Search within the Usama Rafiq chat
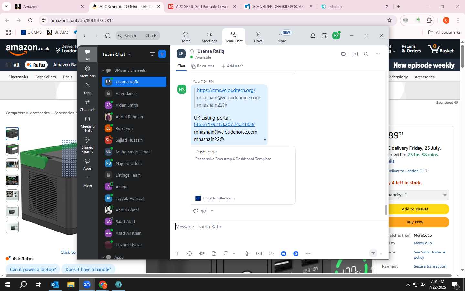465x291 pixels. tap(366, 54)
